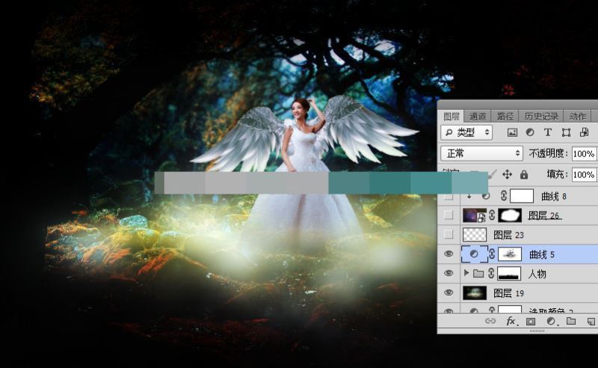The width and height of the screenshot is (598, 368).
Task: Filter layers by pixel layer icon
Action: pyautogui.click(x=512, y=132)
